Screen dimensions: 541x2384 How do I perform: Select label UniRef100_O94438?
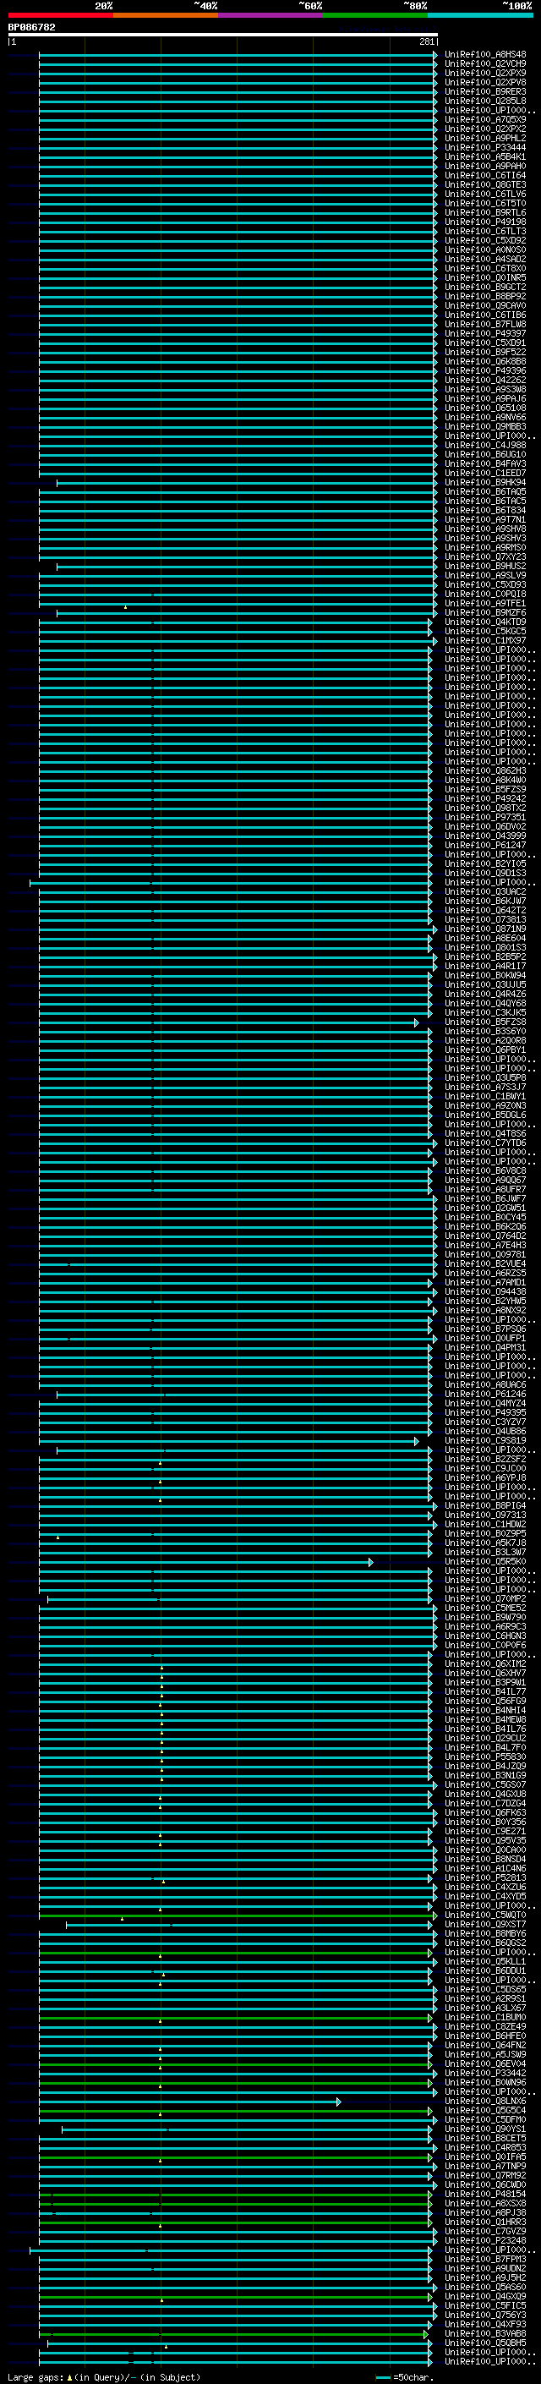tap(485, 1292)
